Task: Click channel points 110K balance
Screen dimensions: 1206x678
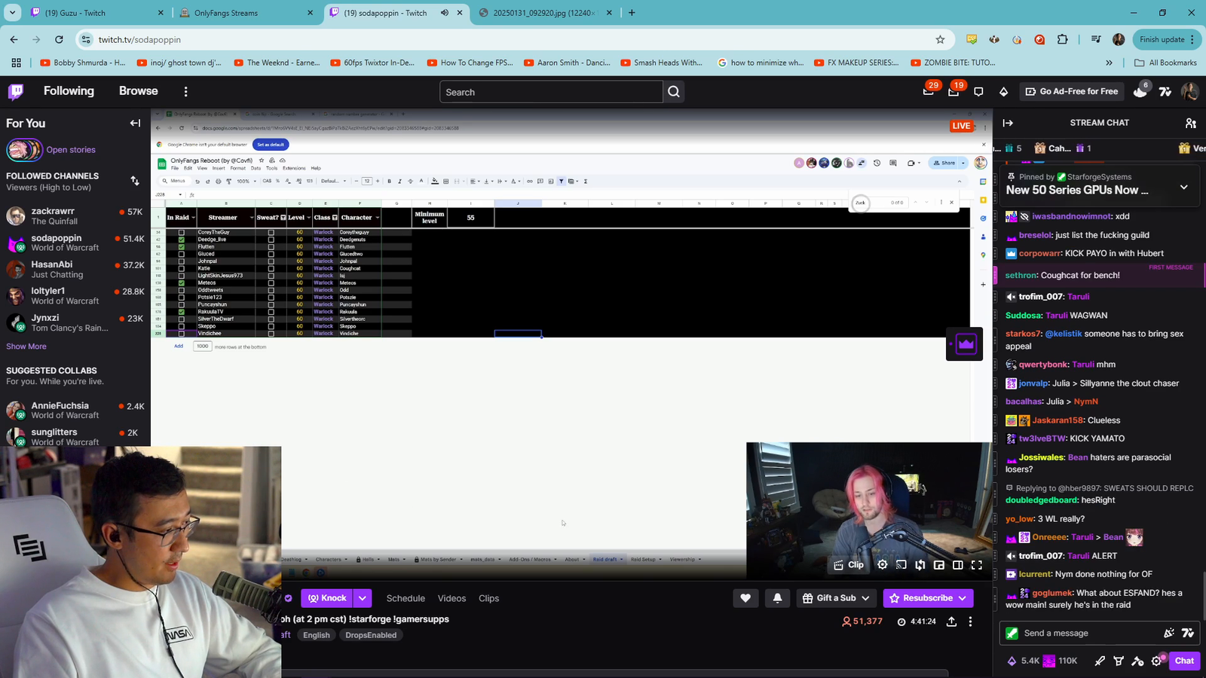Action: [1060, 661]
